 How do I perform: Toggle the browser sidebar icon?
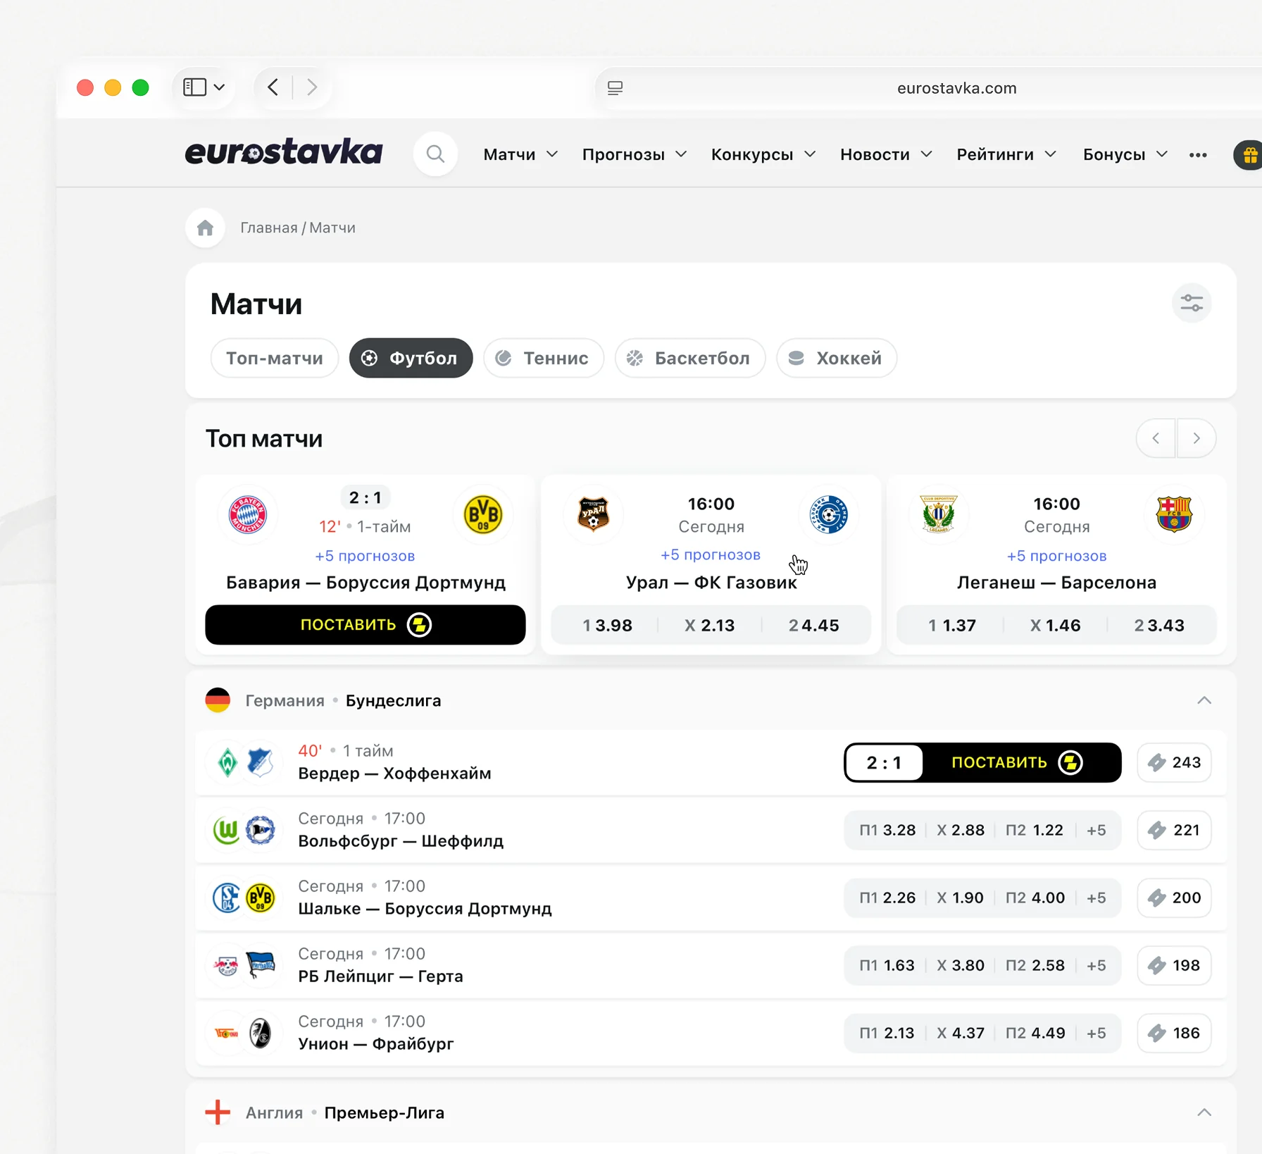tap(194, 87)
